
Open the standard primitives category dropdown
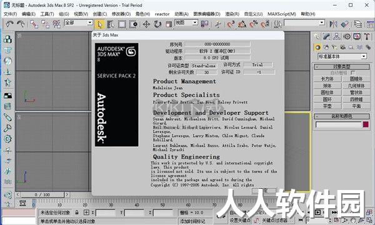[342, 56]
